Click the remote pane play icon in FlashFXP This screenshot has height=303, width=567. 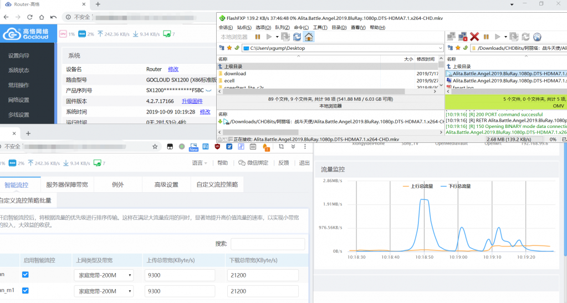497,37
